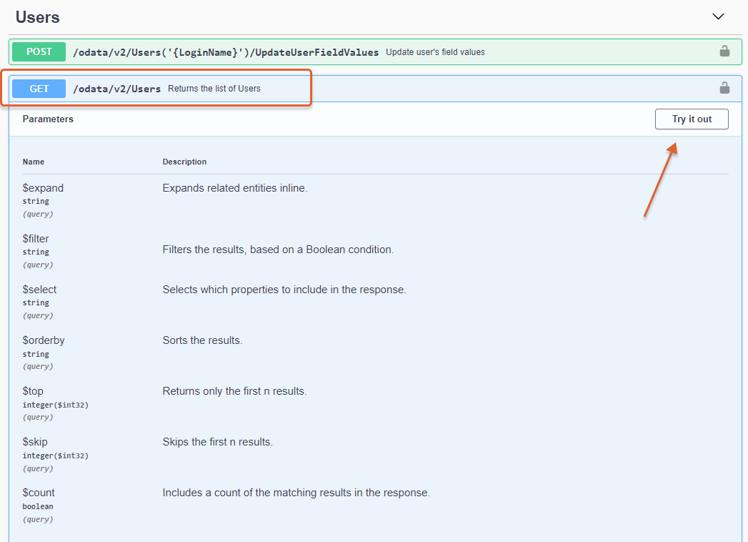Click the lock icon on the POST endpoint
This screenshot has width=748, height=542.
click(724, 51)
